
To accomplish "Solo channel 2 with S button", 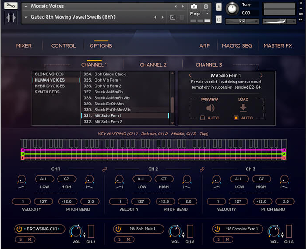I will pyautogui.click(x=120, y=239).
